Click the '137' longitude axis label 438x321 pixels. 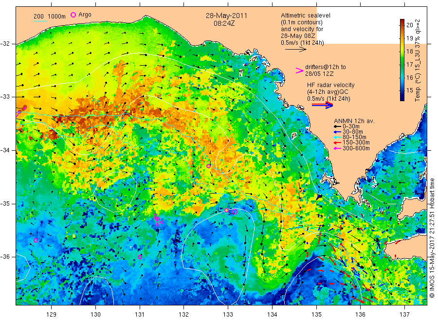click(x=404, y=315)
